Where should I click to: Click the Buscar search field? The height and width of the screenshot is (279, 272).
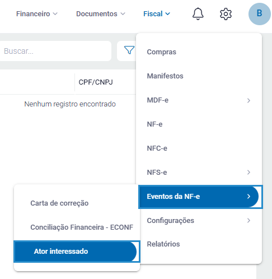[x=55, y=51]
